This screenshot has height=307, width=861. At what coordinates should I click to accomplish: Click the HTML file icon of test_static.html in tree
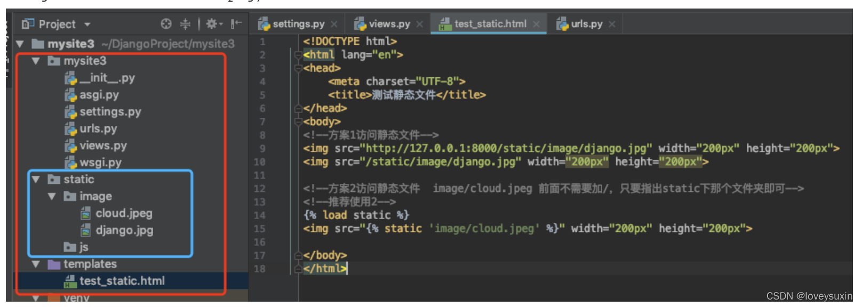click(70, 281)
